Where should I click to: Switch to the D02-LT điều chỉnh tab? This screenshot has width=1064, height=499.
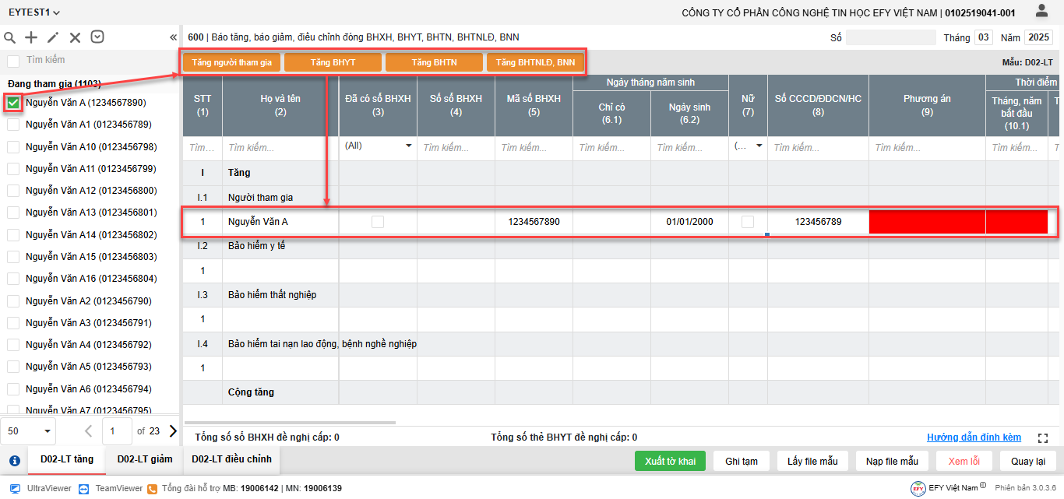[231, 459]
